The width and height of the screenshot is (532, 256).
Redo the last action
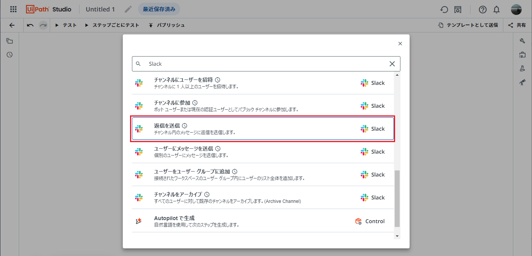[x=43, y=25]
